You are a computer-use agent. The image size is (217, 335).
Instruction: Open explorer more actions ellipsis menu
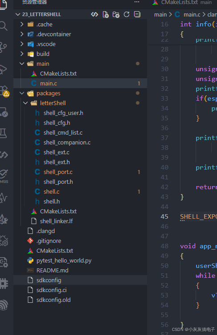point(137,2)
